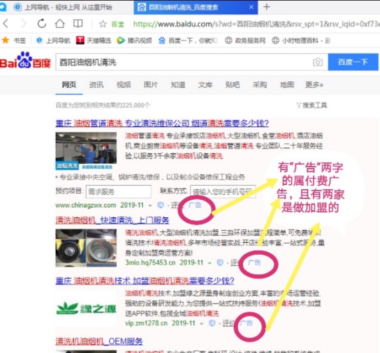Open the 小时物理百科 bookmark
Image resolution: width=380 pixels, height=353 pixels.
301,40
